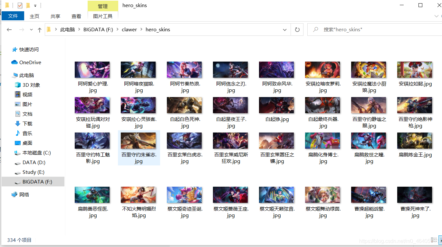Viewport: 442px width, 247px height.
Task: Select the 曹操死神来了.jpg thumbnail
Action: pyautogui.click(x=415, y=195)
